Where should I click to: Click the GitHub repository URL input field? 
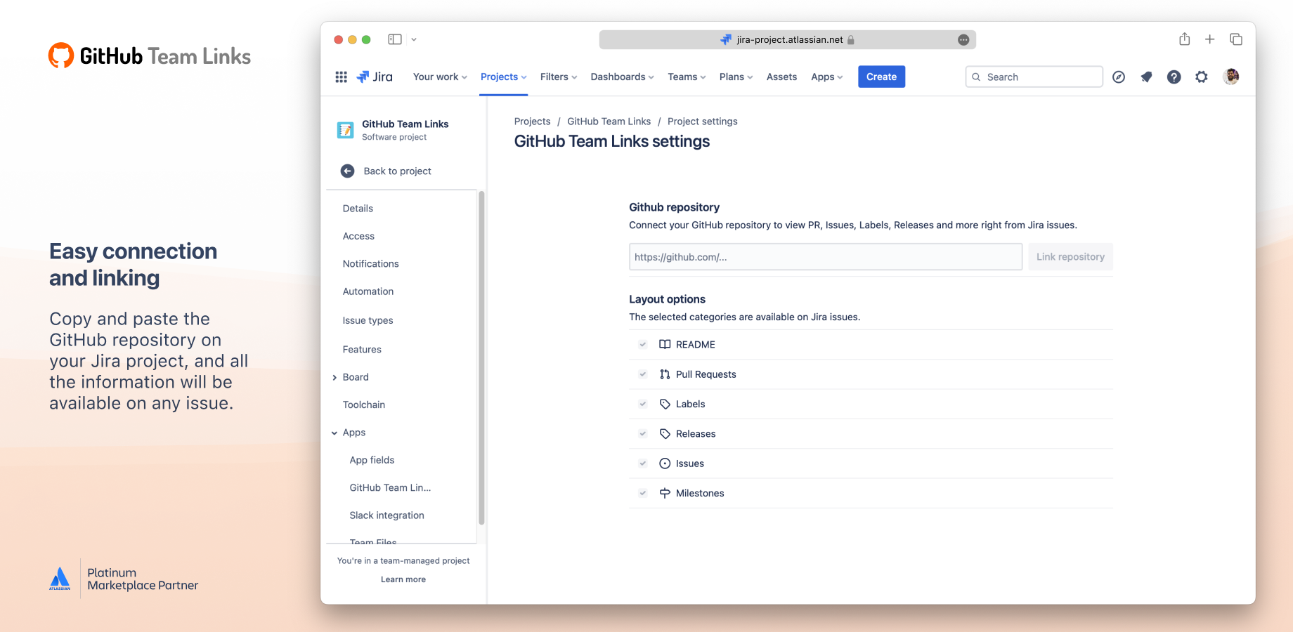826,257
